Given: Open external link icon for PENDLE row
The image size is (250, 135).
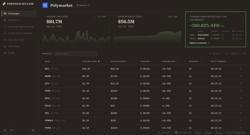Looking at the screenshot, I should click(240, 120).
